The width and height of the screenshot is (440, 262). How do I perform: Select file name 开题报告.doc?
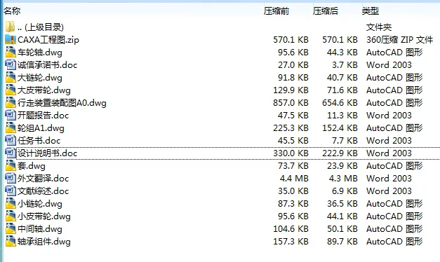click(43, 116)
